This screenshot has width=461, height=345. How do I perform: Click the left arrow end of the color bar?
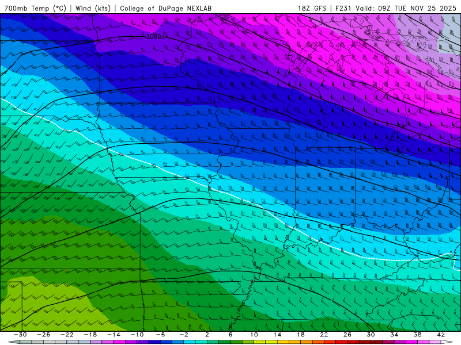14,342
